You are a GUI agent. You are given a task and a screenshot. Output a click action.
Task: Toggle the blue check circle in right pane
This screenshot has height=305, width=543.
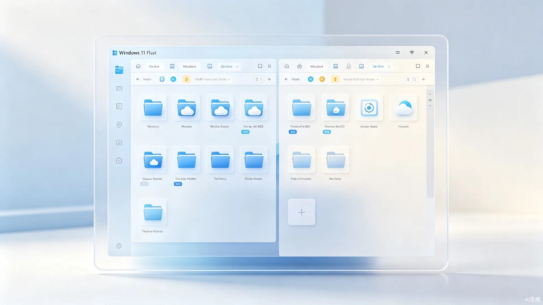click(x=311, y=79)
